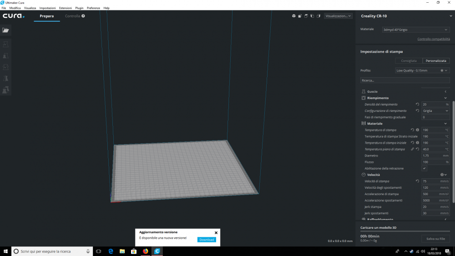Switch to Consigliata print setup mode
The width and height of the screenshot is (455, 256).
point(409,60)
